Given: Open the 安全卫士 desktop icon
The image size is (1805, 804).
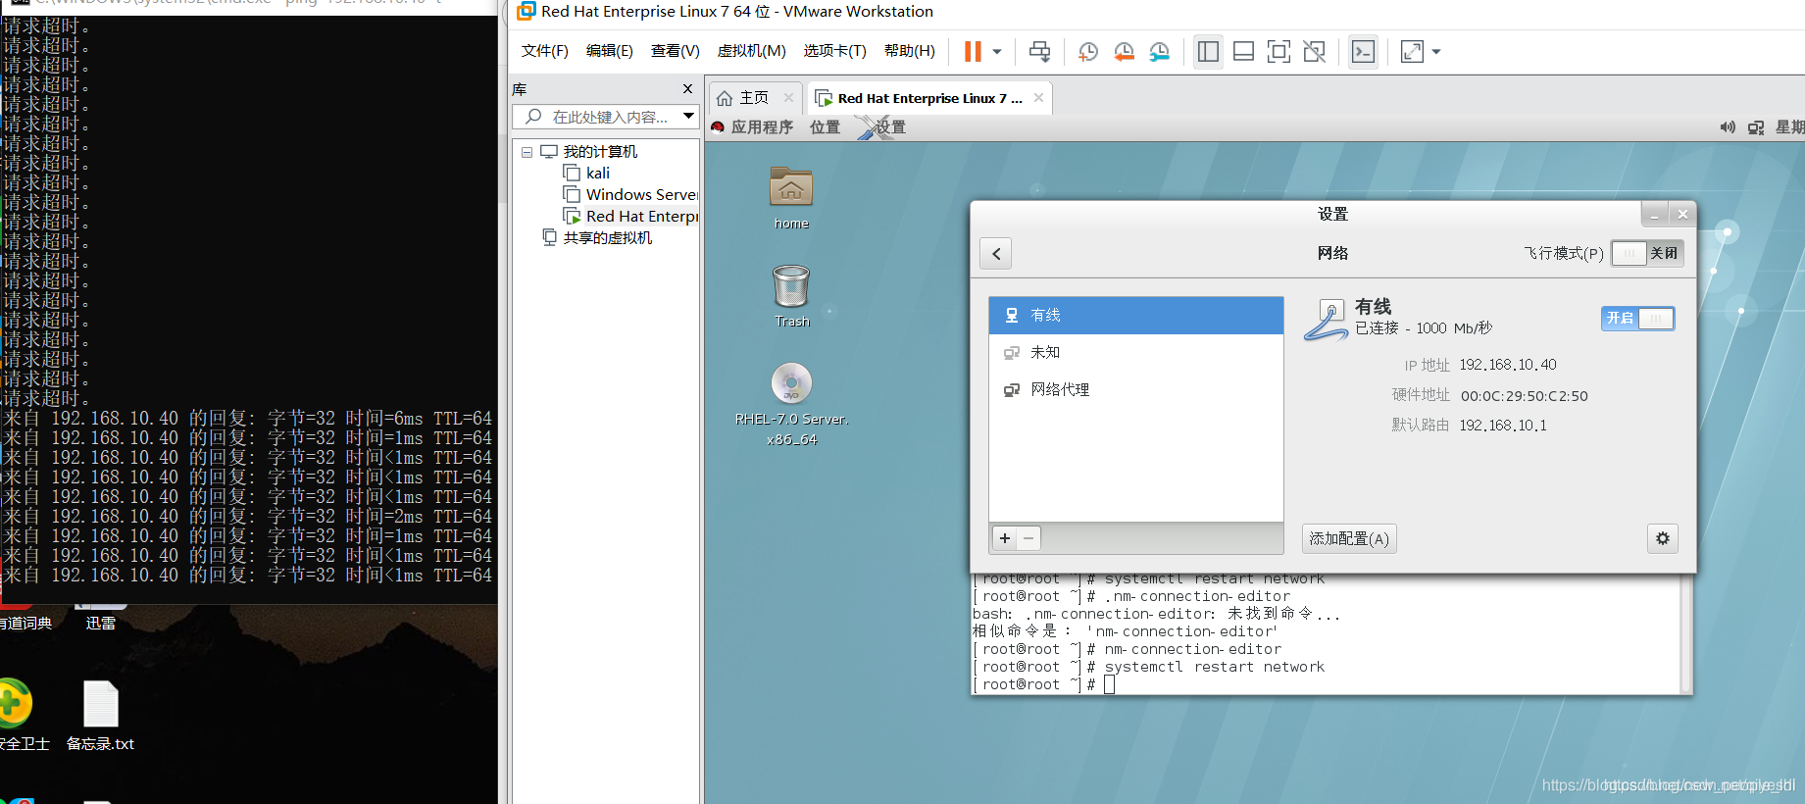Looking at the screenshot, I should (x=18, y=716).
